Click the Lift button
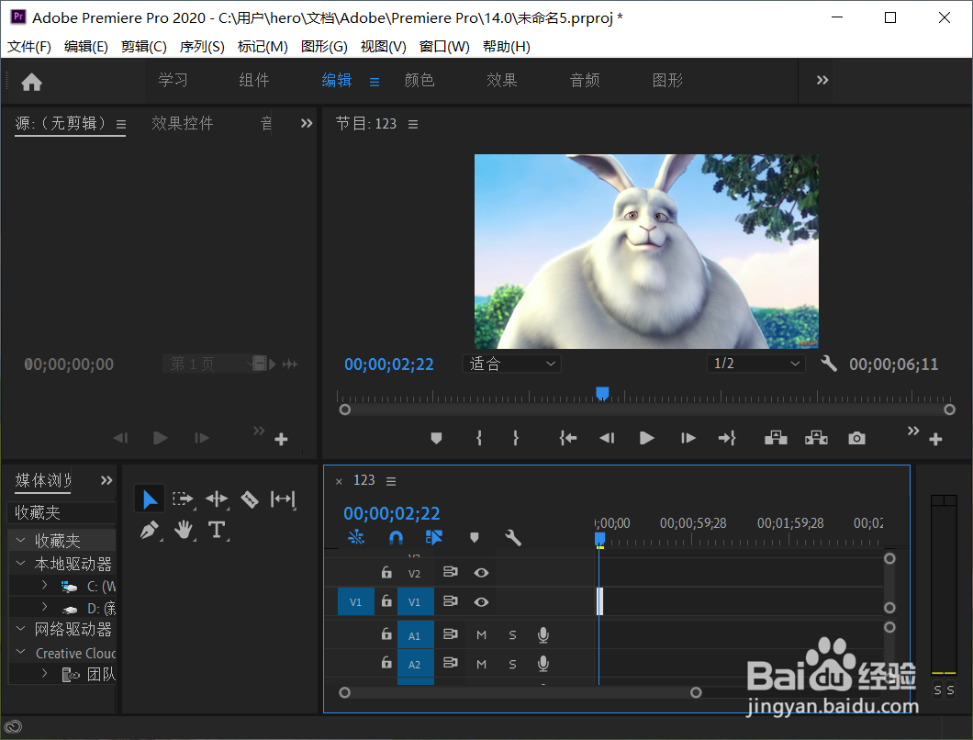 pos(776,438)
